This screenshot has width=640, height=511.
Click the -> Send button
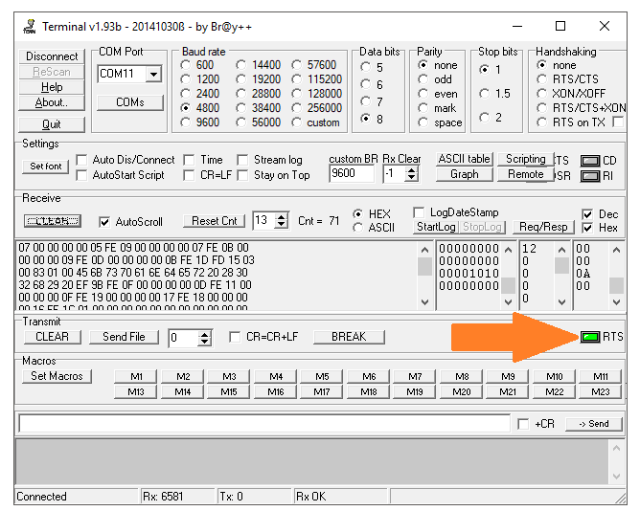click(x=594, y=424)
